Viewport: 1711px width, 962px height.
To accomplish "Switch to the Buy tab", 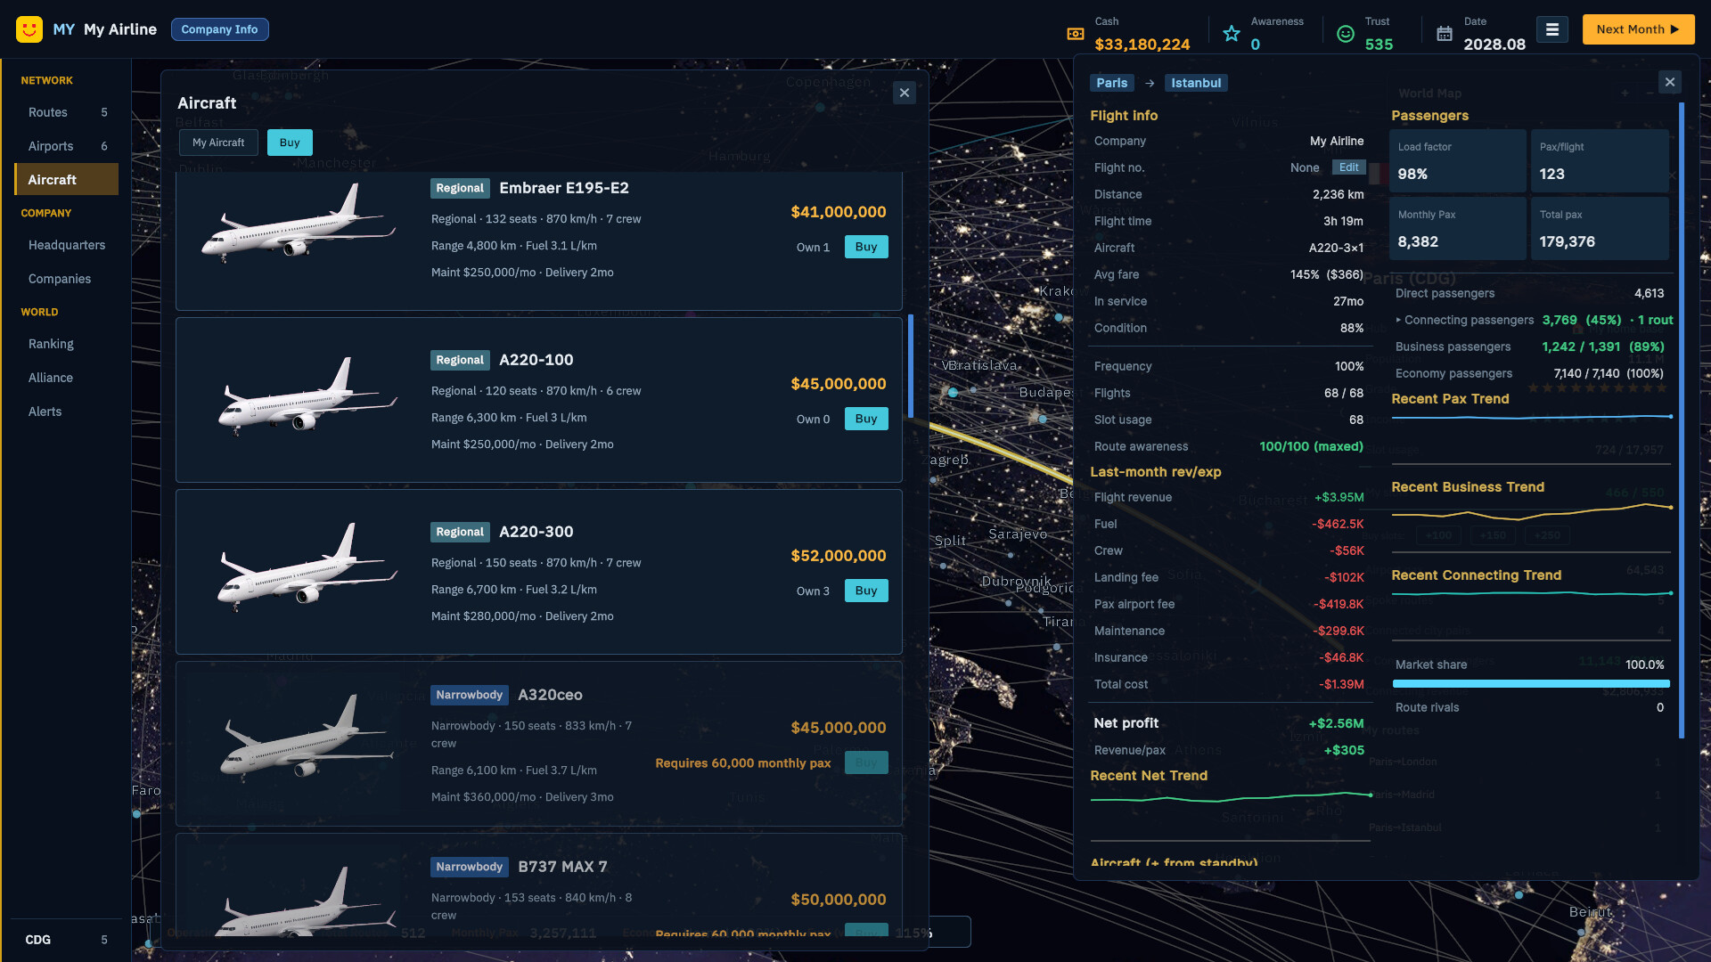I will (290, 143).
